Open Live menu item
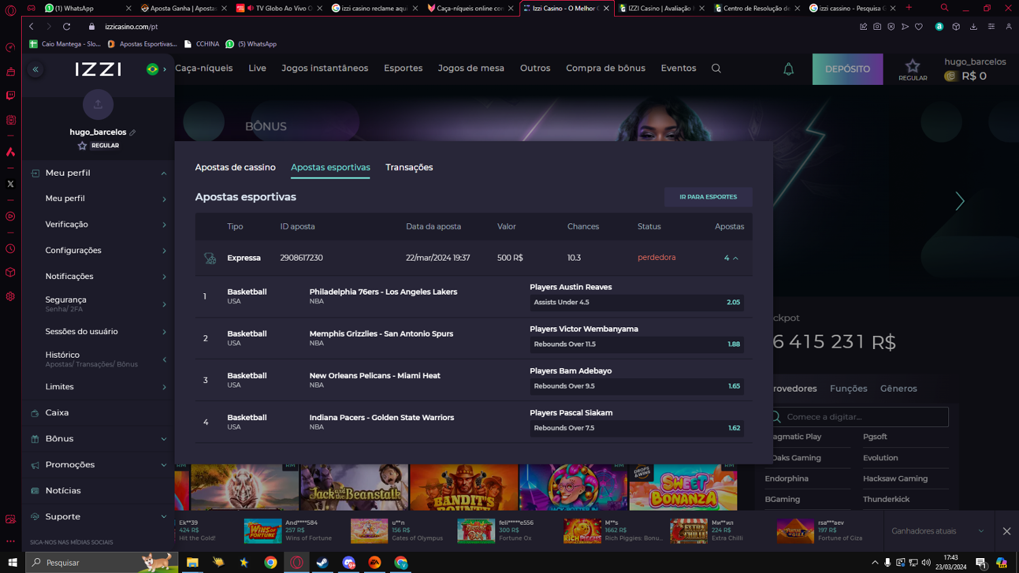The height and width of the screenshot is (573, 1019). pyautogui.click(x=257, y=69)
